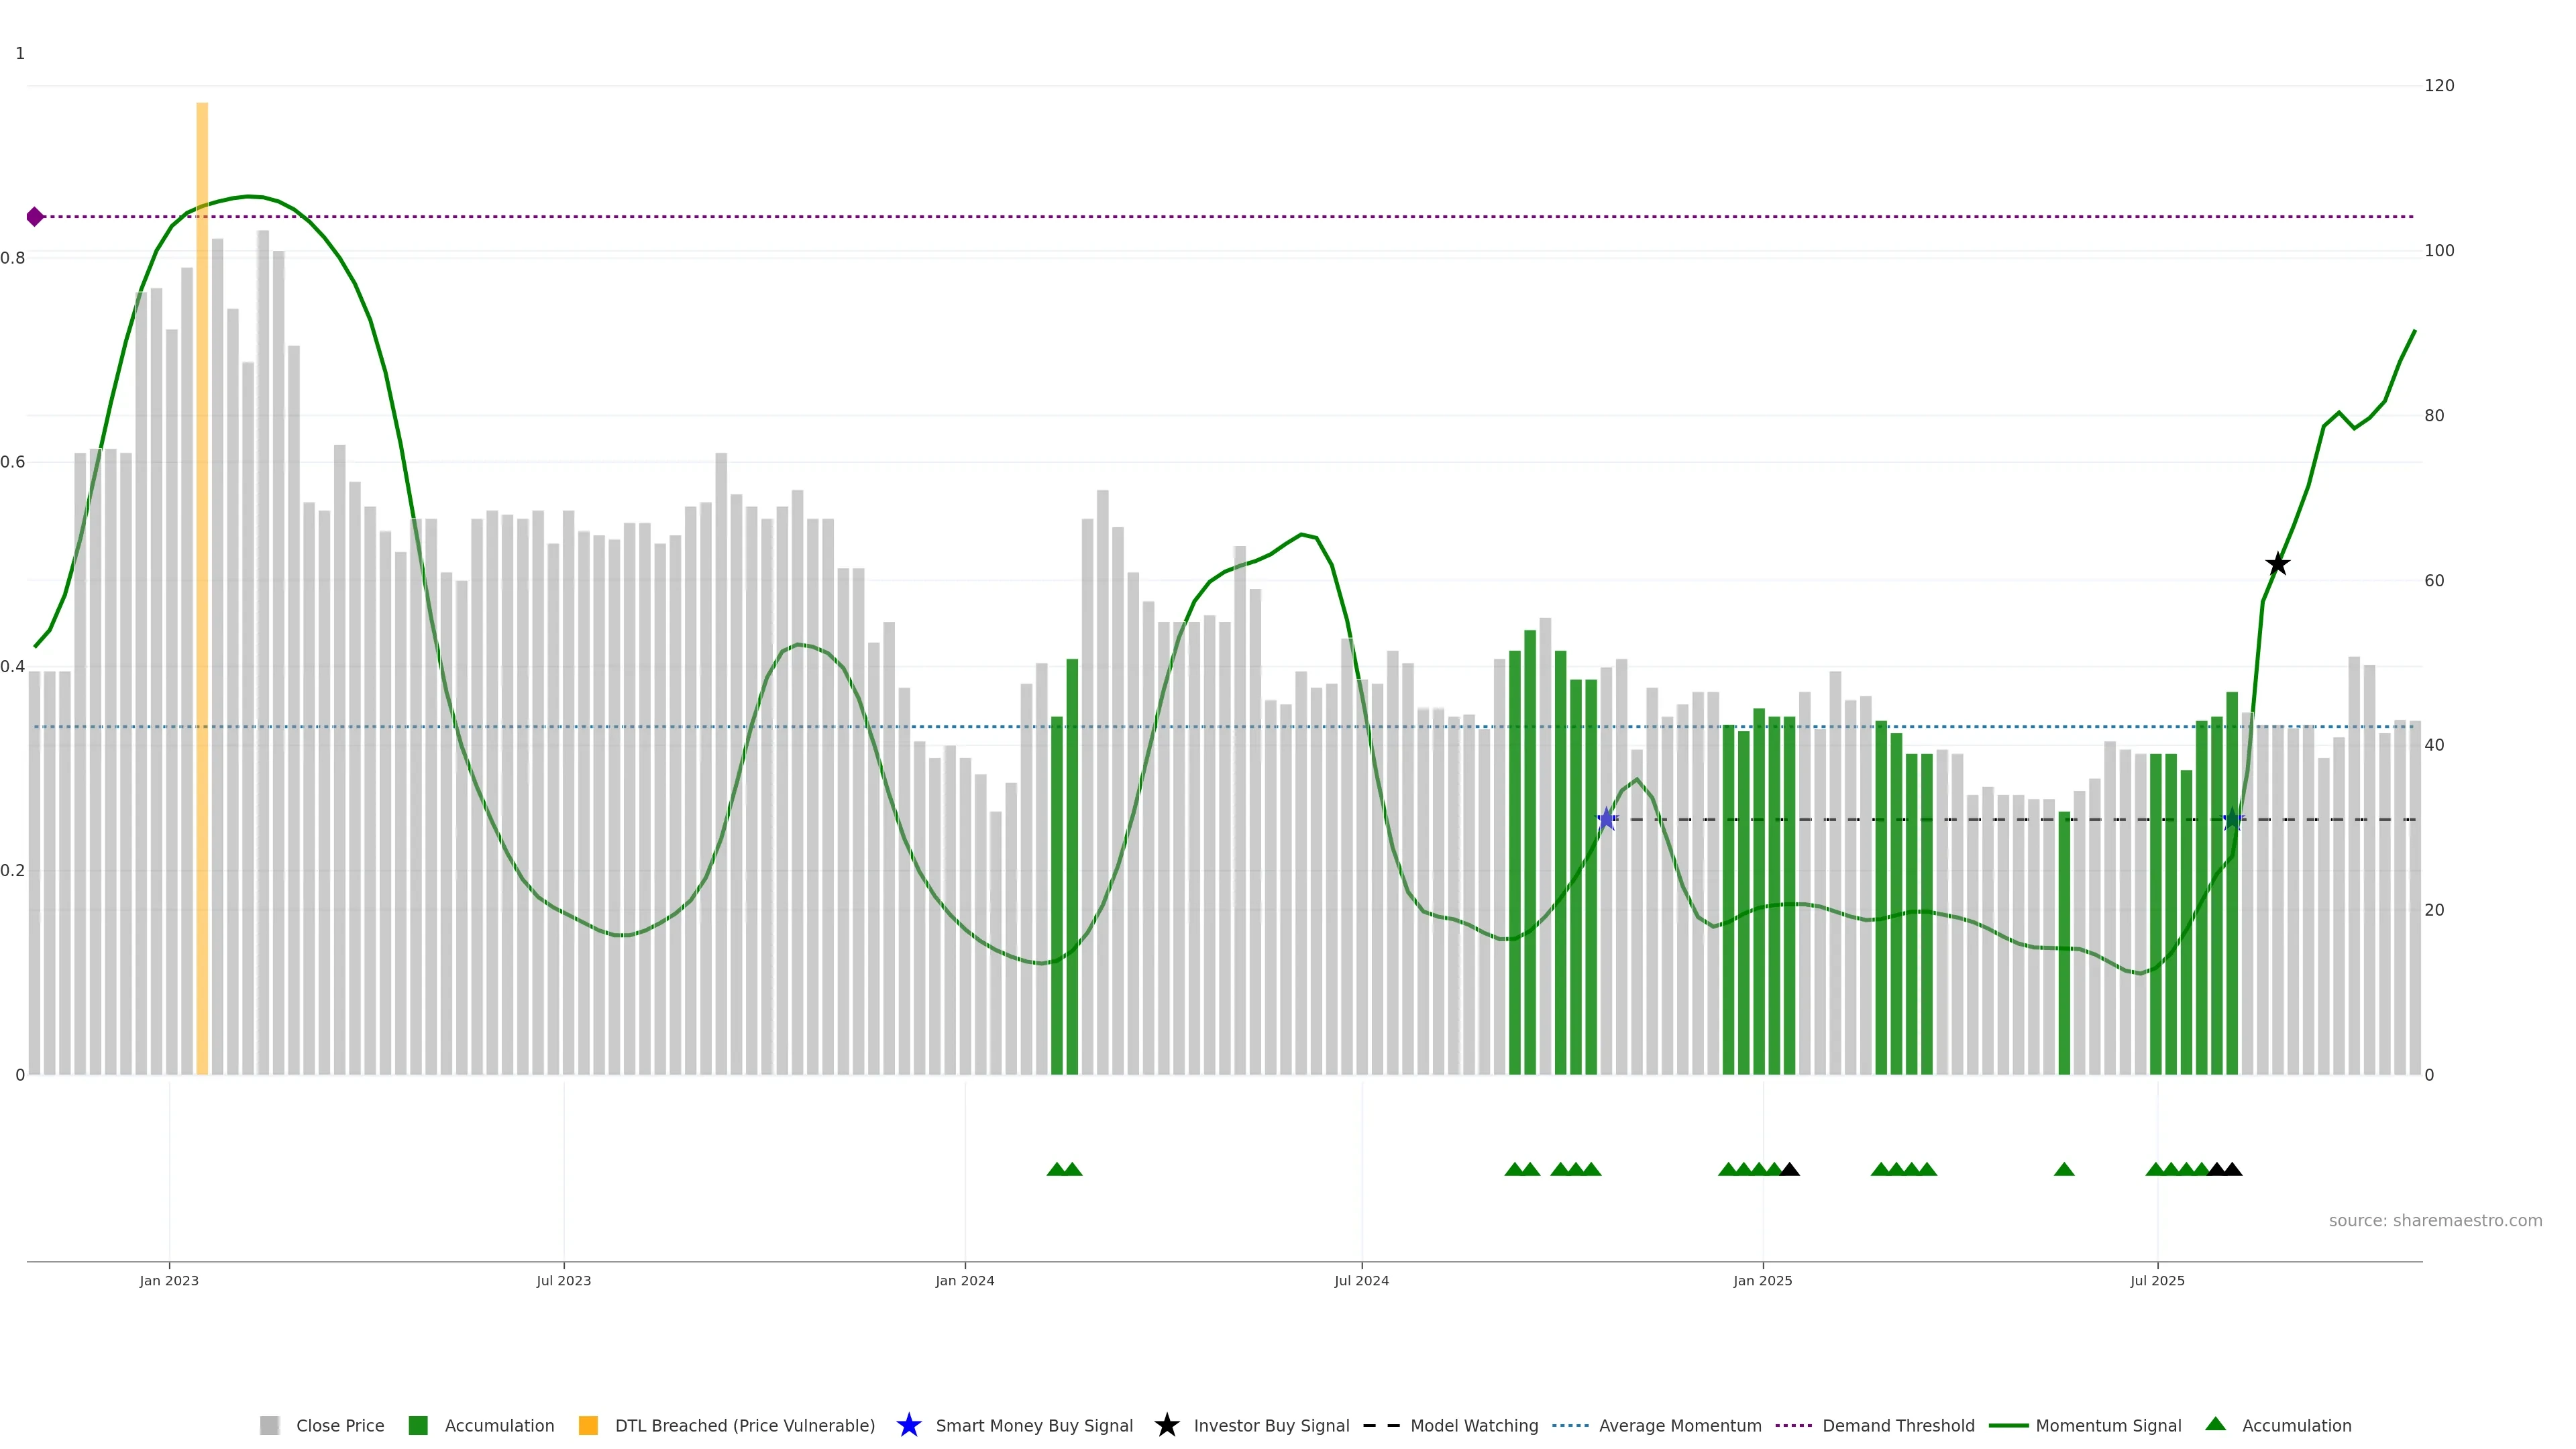Click the black star icon in legend
Screen dimensions: 2576x1449
pyautogui.click(x=1166, y=1425)
